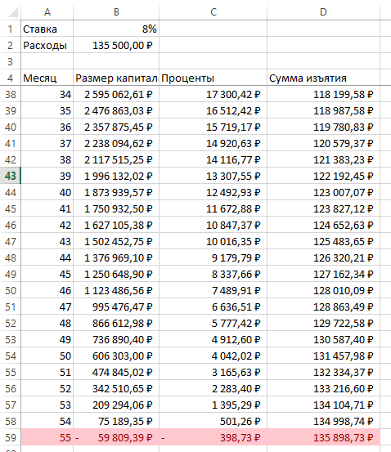The height and width of the screenshot is (452, 391).
Task: Select interest value 17 300,42 ₽
Action: point(213,94)
